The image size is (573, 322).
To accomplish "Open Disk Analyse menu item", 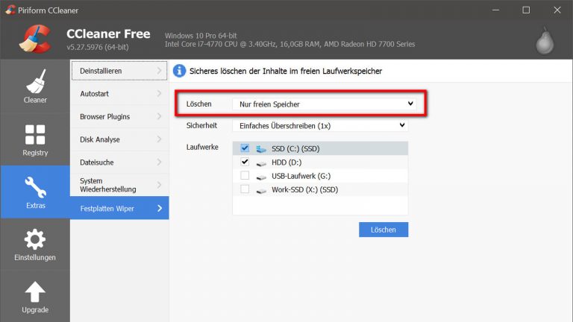I will pyautogui.click(x=119, y=139).
